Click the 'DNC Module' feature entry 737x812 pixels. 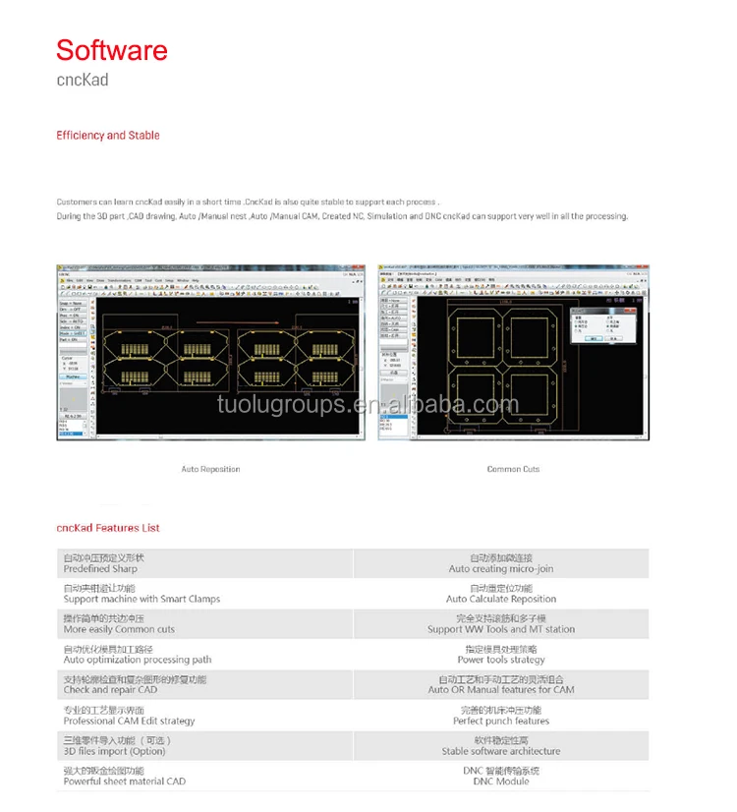501,781
